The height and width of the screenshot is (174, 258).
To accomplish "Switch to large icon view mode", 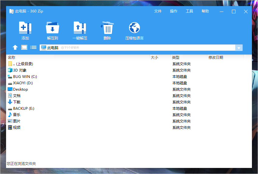I will pos(24,47).
